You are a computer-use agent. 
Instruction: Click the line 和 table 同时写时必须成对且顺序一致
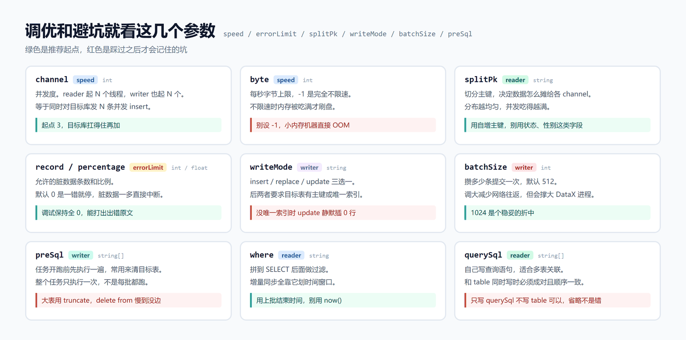525,282
